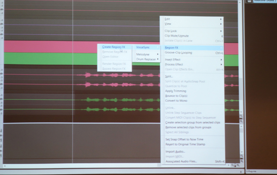Click greyed Render Region FX entry
Viewport: 277px width, 175px height.
[114, 64]
